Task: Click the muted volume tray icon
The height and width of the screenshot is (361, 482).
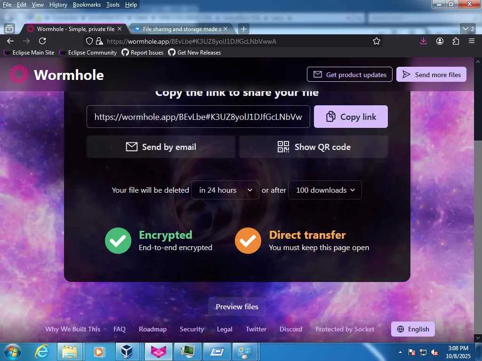Action: click(x=434, y=353)
